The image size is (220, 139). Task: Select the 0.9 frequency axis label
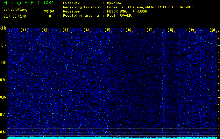(2, 80)
